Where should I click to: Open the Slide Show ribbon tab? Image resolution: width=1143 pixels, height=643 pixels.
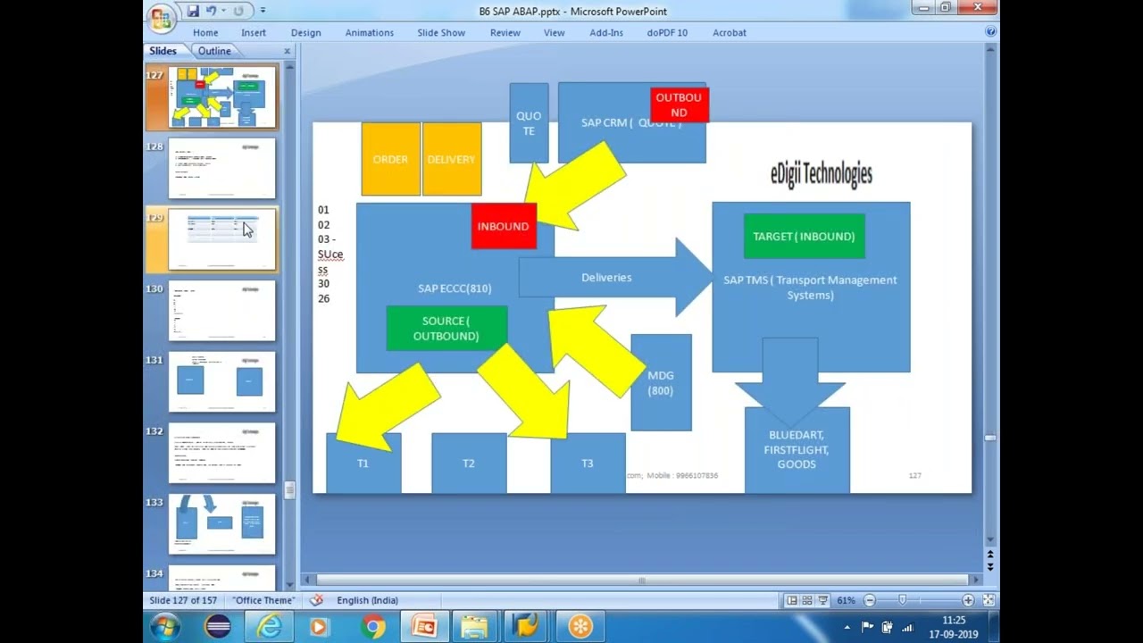[x=441, y=32]
